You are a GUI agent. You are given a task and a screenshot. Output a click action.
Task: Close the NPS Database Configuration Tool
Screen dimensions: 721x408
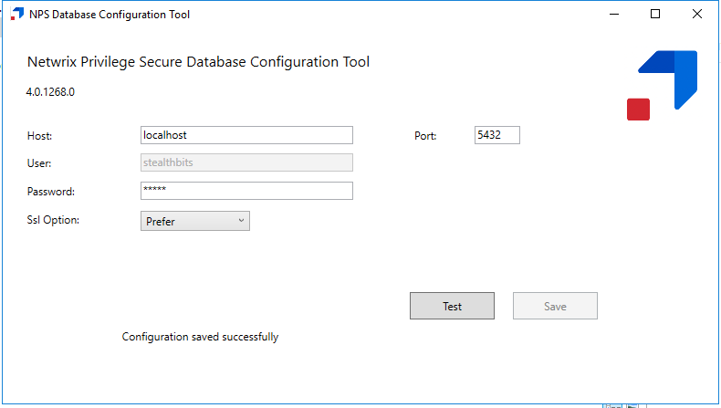coord(697,15)
